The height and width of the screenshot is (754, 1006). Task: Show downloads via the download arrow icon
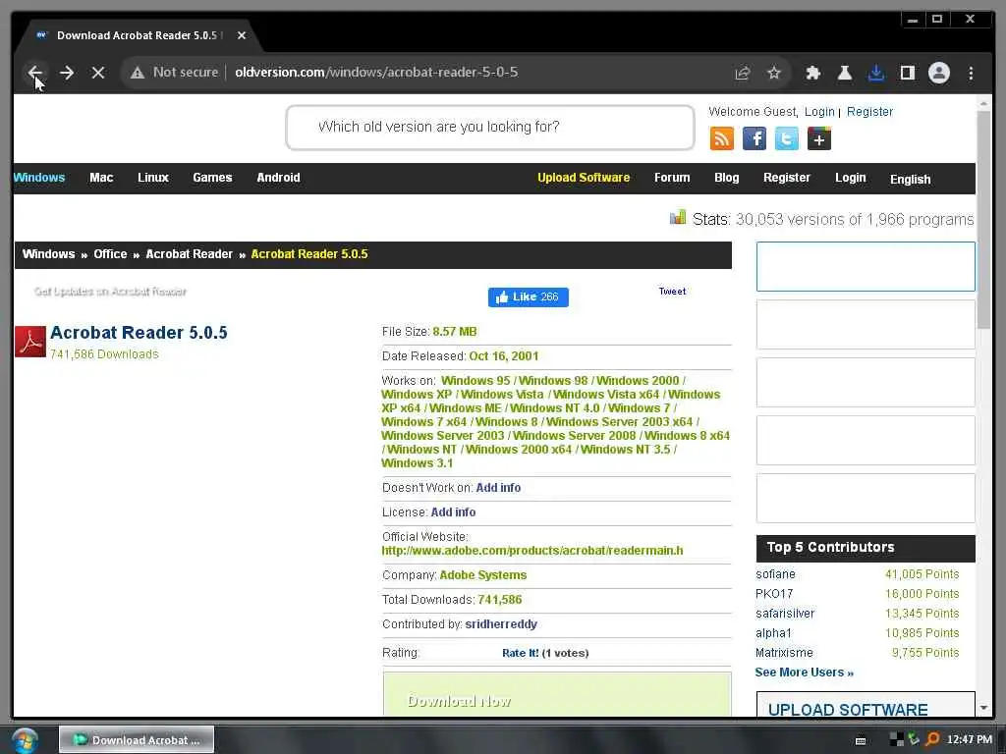tap(875, 73)
